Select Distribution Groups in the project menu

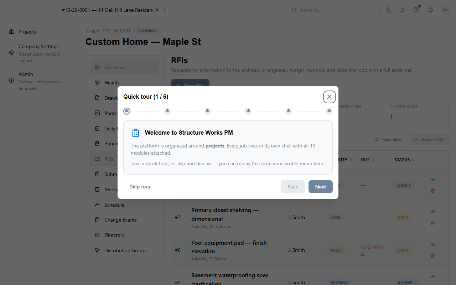coord(125,250)
